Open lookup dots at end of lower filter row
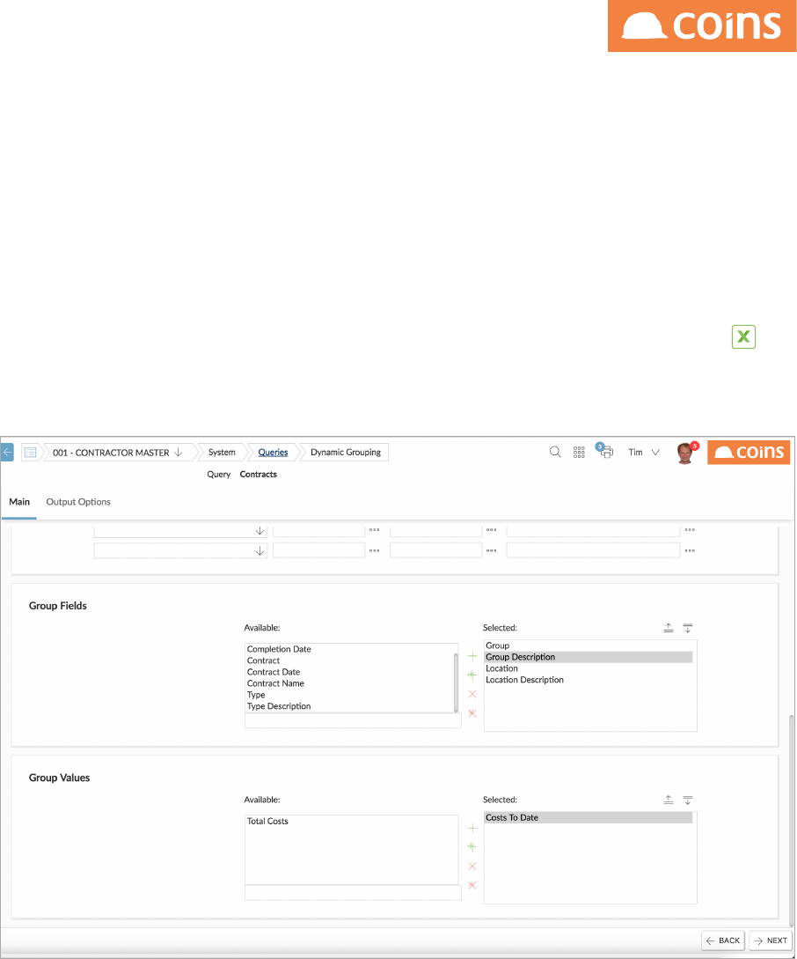This screenshot has width=797, height=959. click(690, 551)
